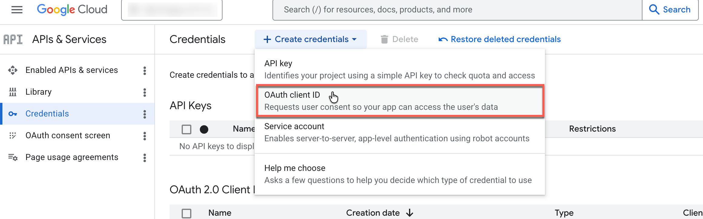Tick the select-all checkbox in OAuth 2.0 Client table
Viewport: 703px width, 219px height.
click(x=186, y=213)
